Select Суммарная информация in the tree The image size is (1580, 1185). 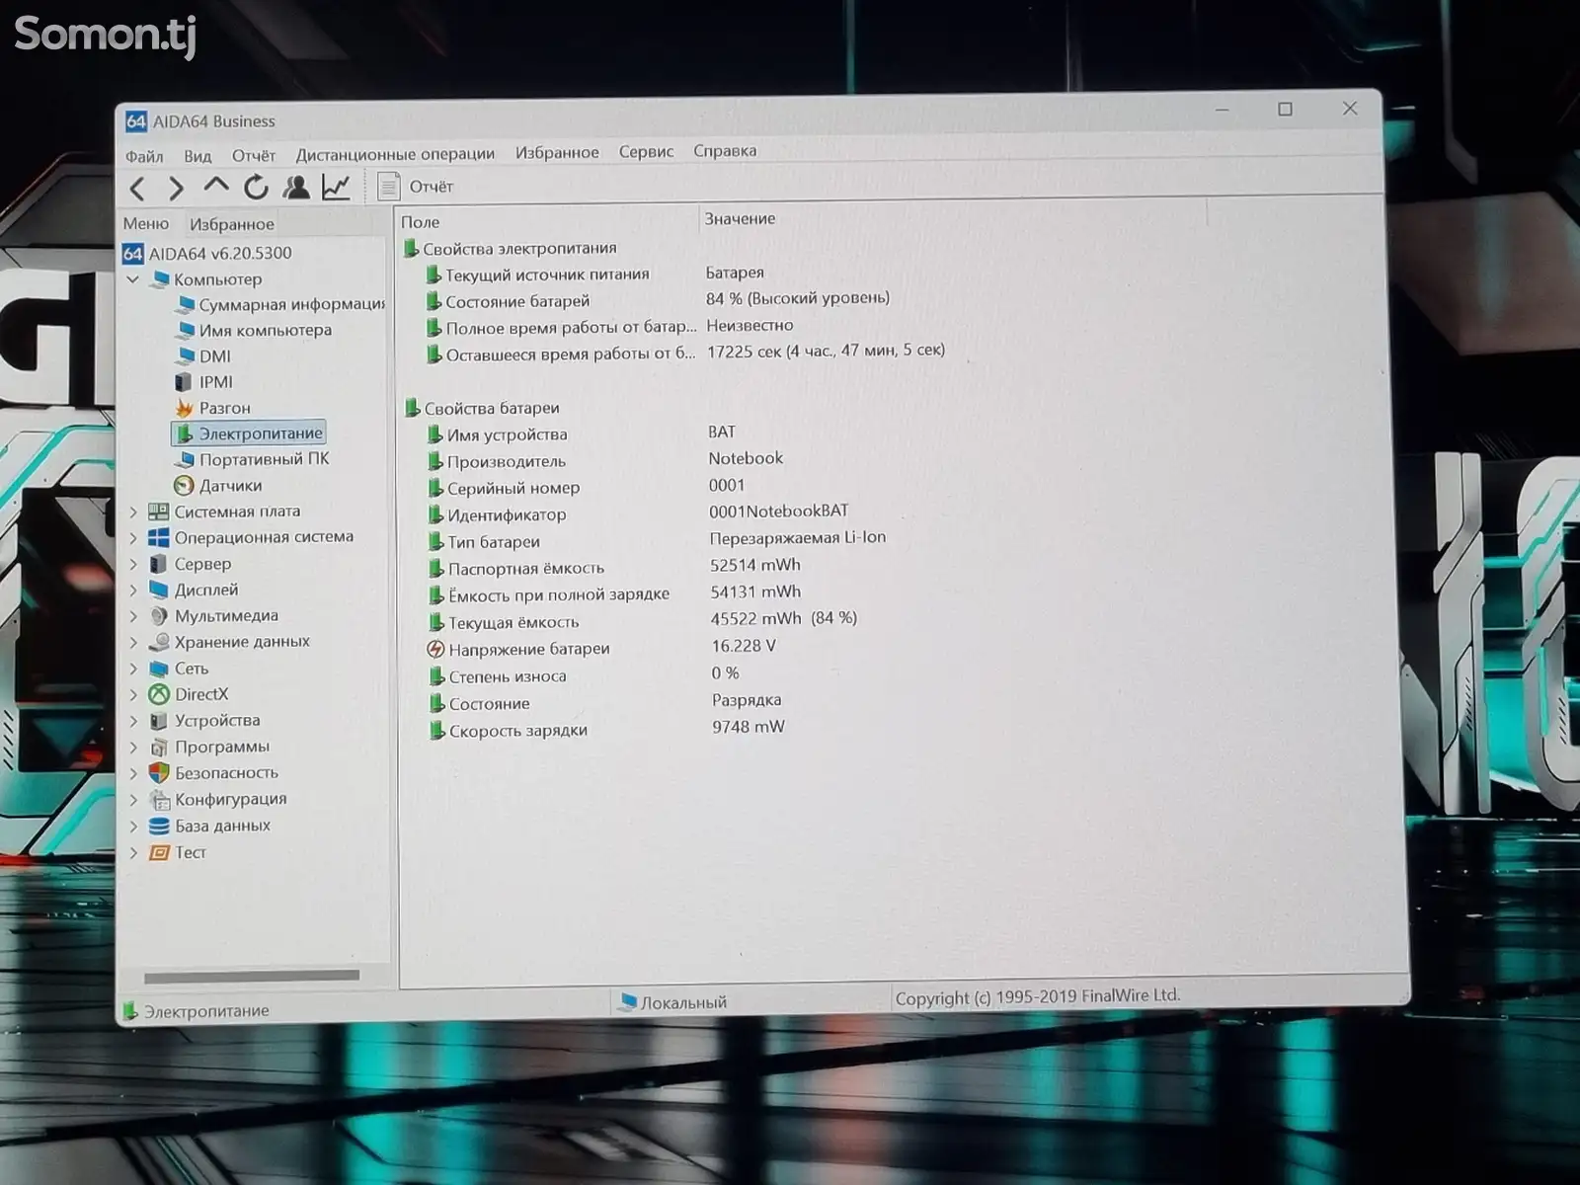pos(279,304)
